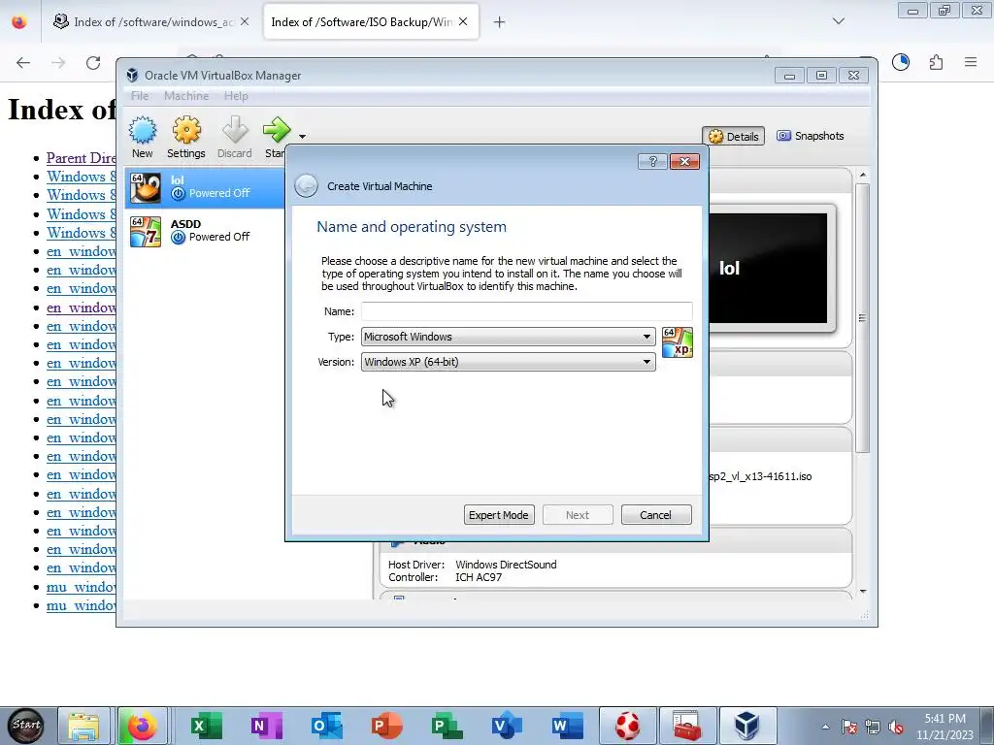Launch Excel from the taskbar
The image size is (994, 745).
coord(206,726)
